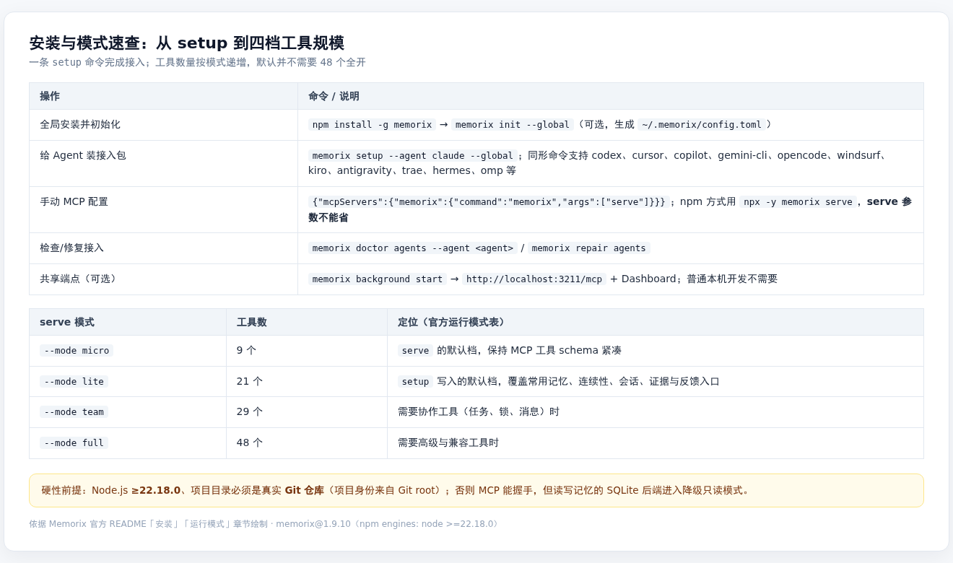The height and width of the screenshot is (563, 953).
Task: Click the "需要高级与兼容工具时" description
Action: 448,442
